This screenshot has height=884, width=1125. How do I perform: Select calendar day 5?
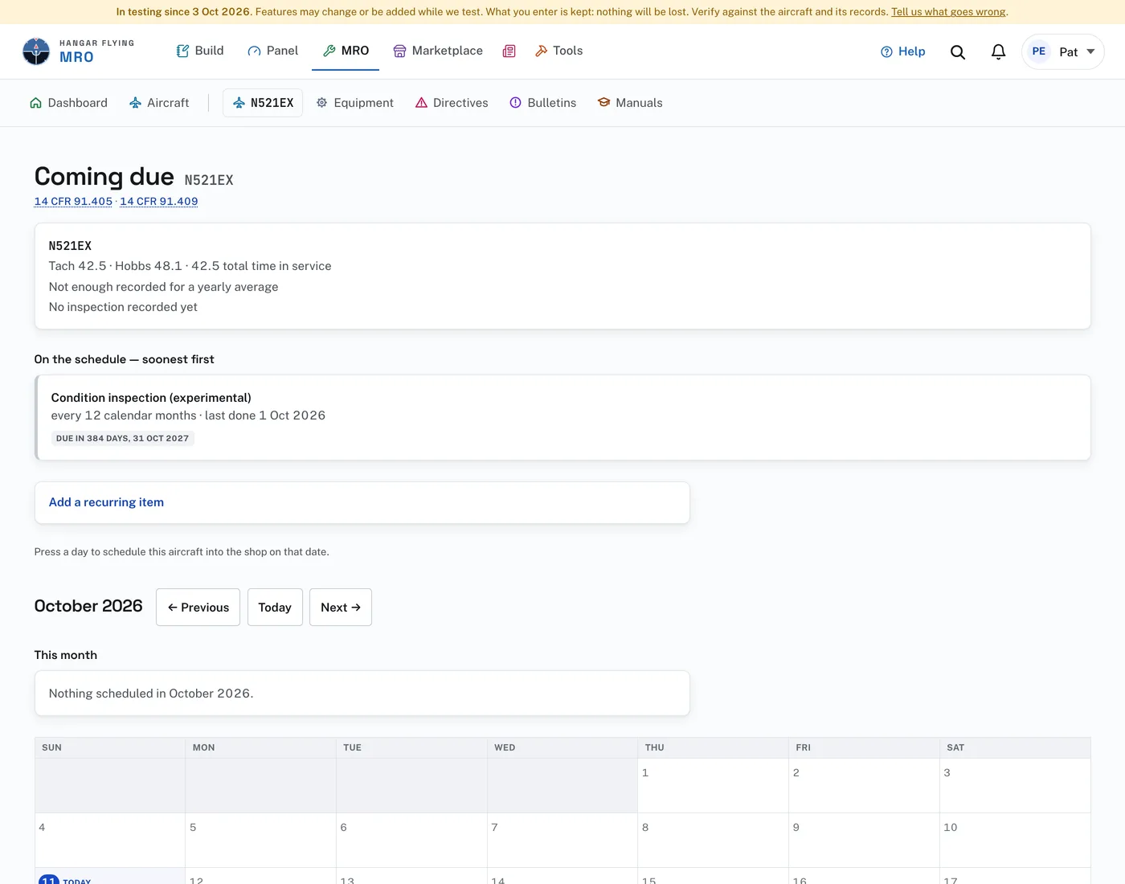pyautogui.click(x=260, y=841)
